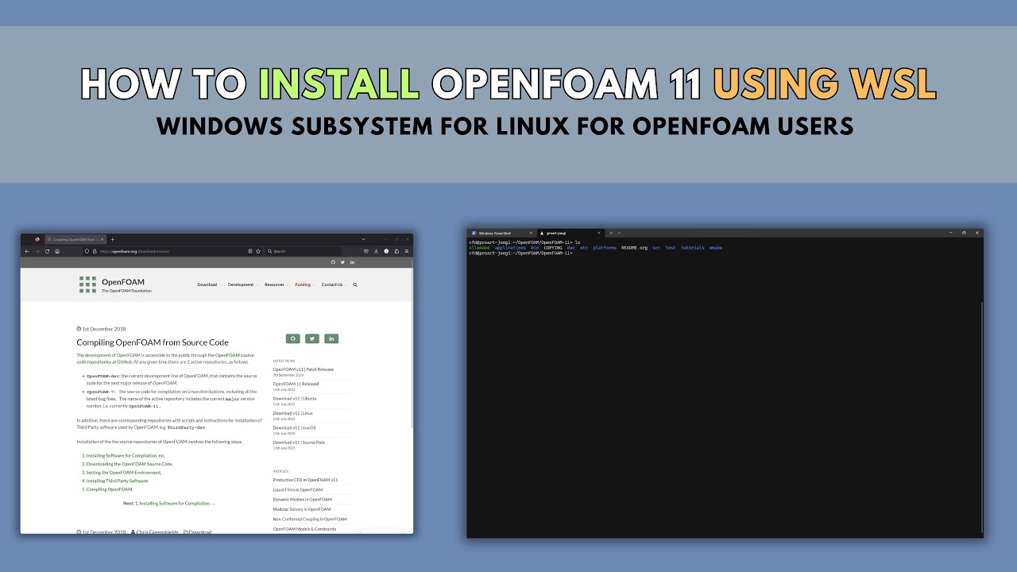Click the OpenFOAM site search magnifier
Screen dimensions: 1017x572
pyautogui.click(x=355, y=284)
